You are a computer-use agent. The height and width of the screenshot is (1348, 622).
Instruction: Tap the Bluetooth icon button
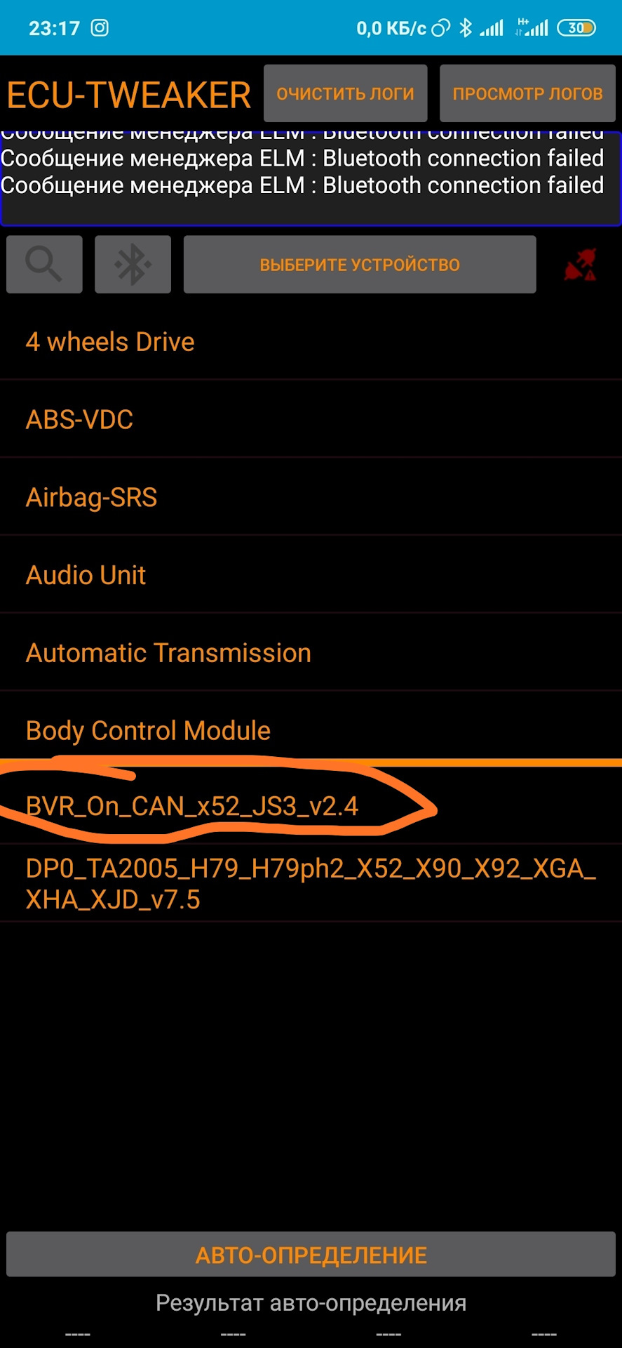click(133, 265)
